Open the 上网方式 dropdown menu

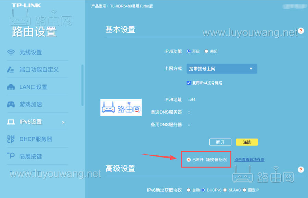221,69
